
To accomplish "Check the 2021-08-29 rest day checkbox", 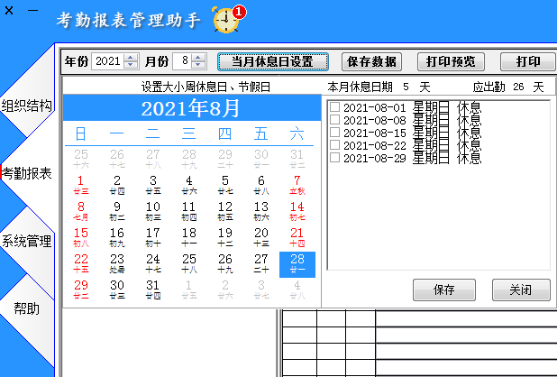I will point(334,158).
